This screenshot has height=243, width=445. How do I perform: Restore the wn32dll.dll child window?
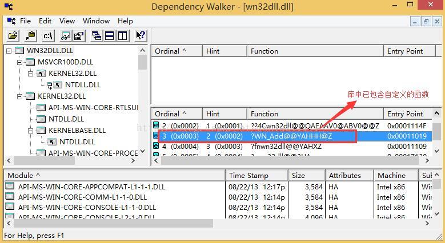426,21
